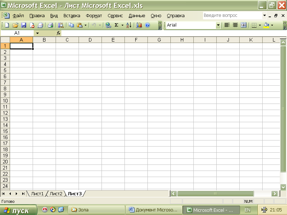Screen dimensions: 287x215
Task: Open the Сервис menu
Action: pos(115,16)
